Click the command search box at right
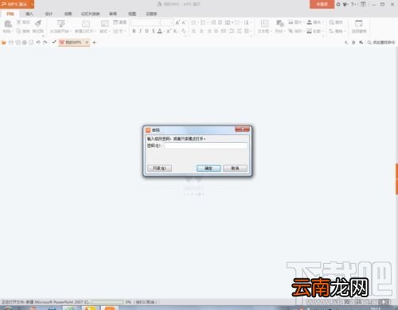398x310 pixels. [381, 42]
